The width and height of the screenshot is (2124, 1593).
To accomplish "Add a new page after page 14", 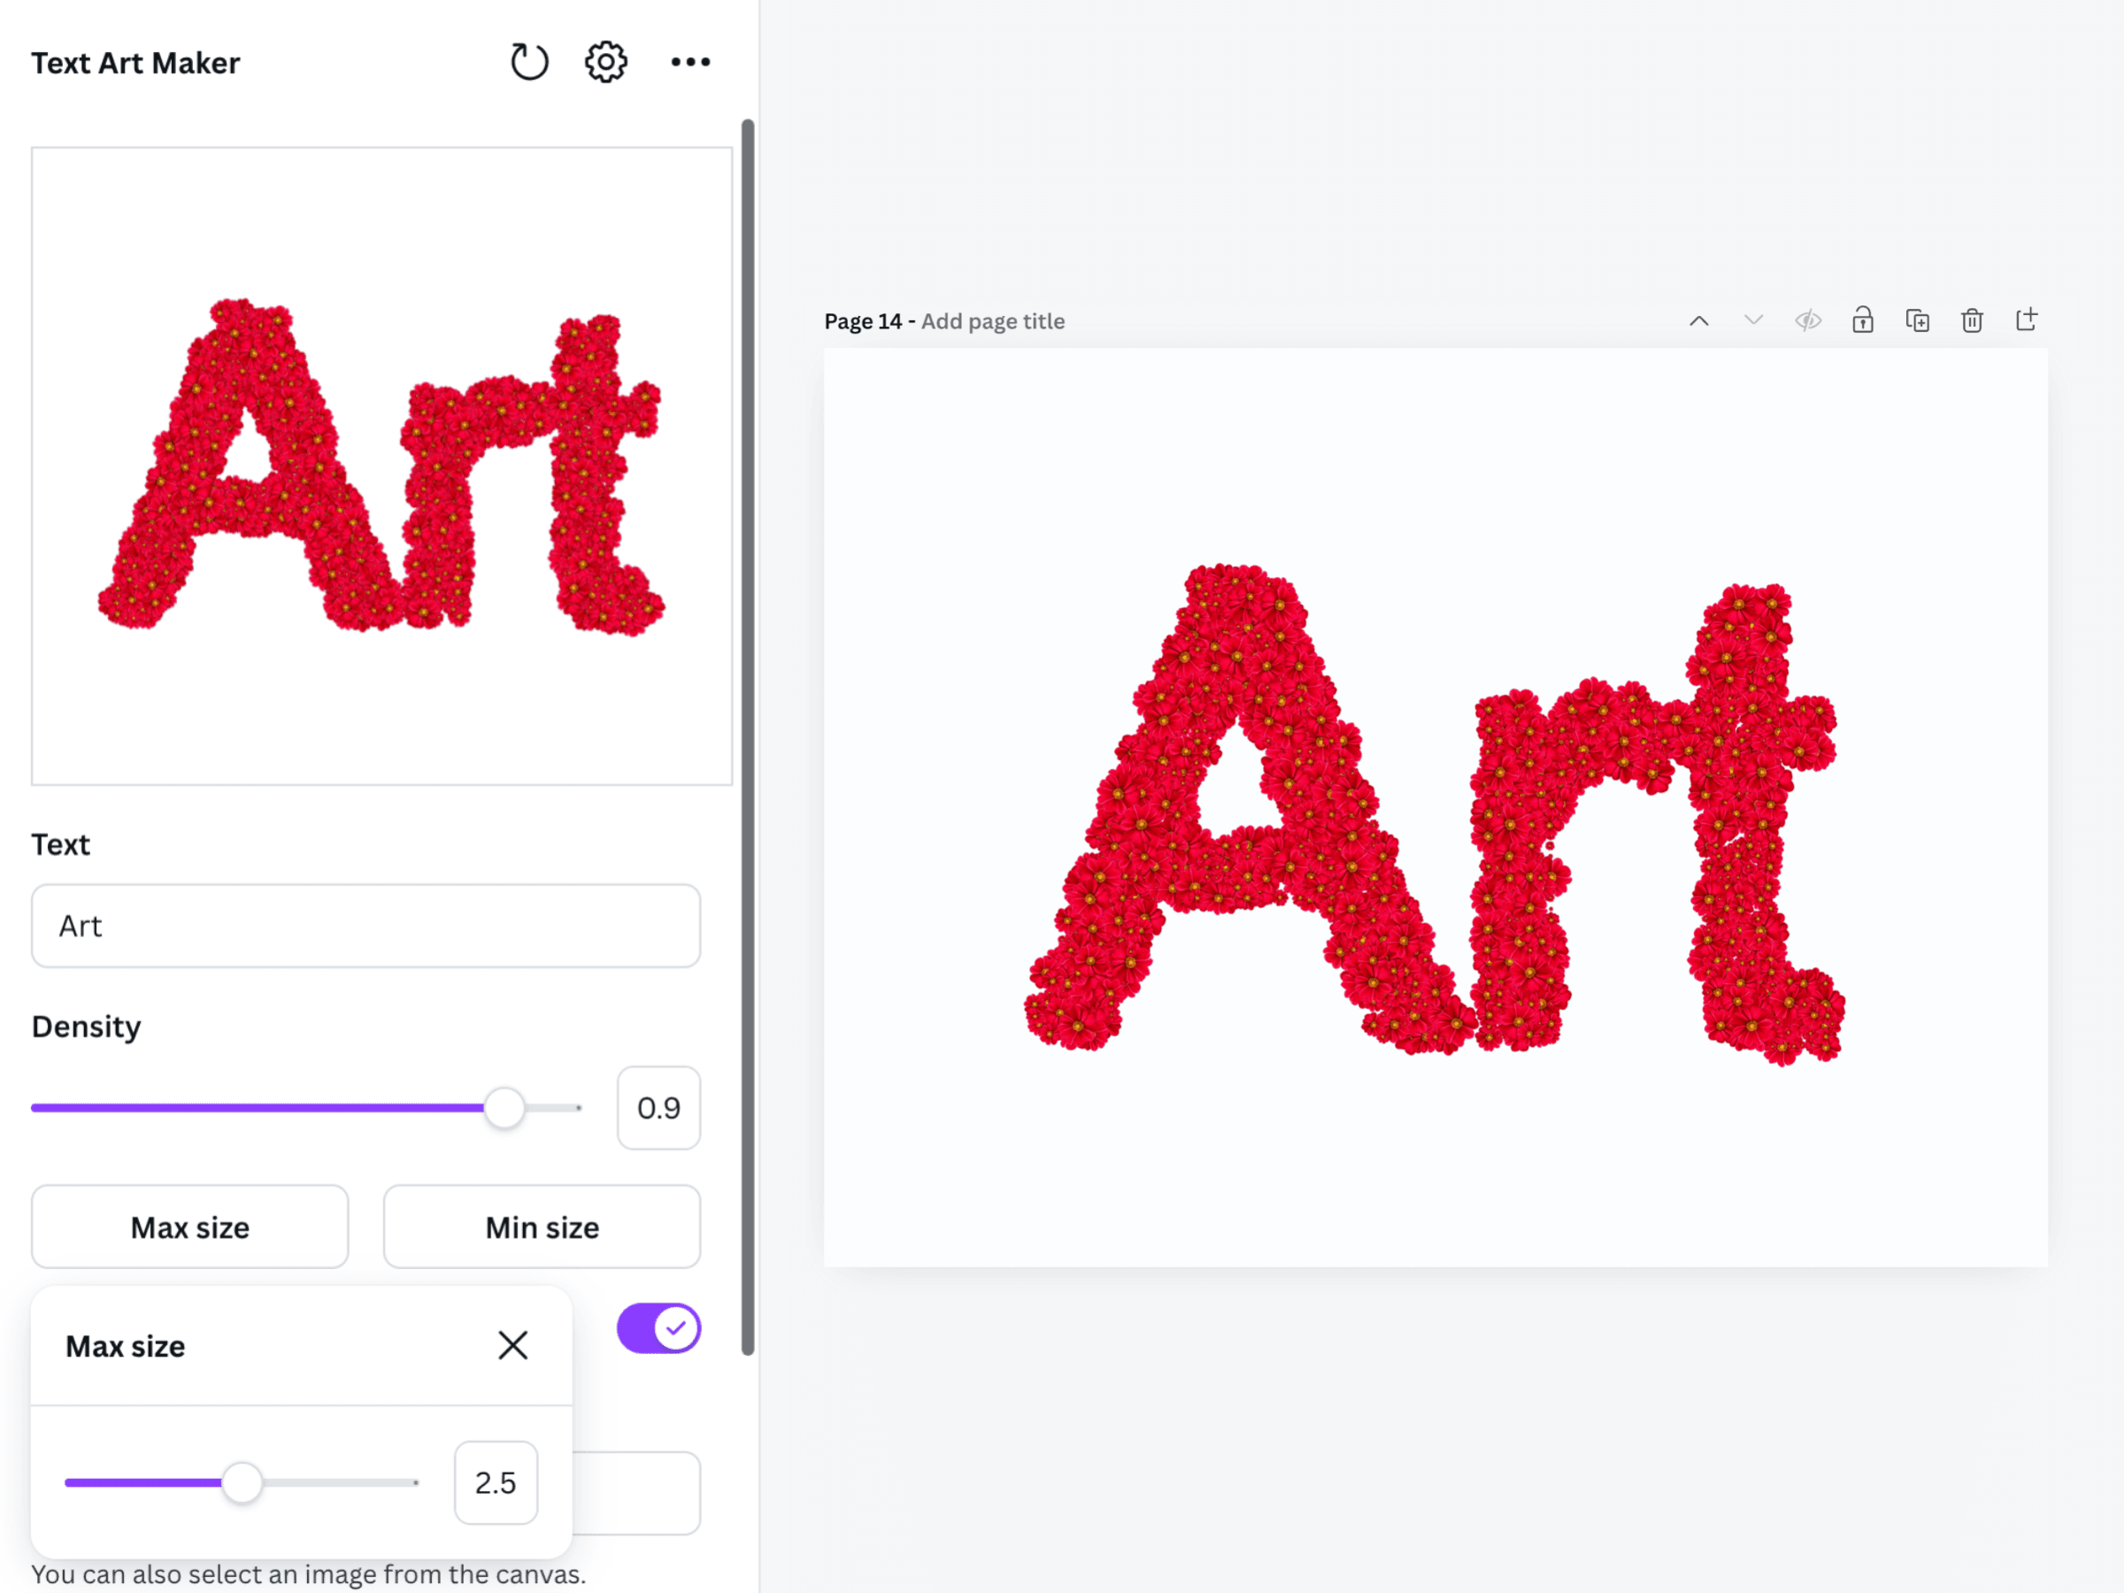I will (2026, 319).
